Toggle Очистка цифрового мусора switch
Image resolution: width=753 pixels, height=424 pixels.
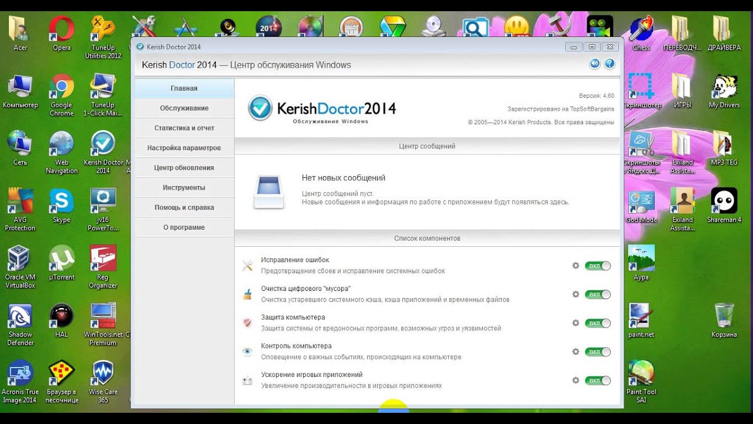598,294
